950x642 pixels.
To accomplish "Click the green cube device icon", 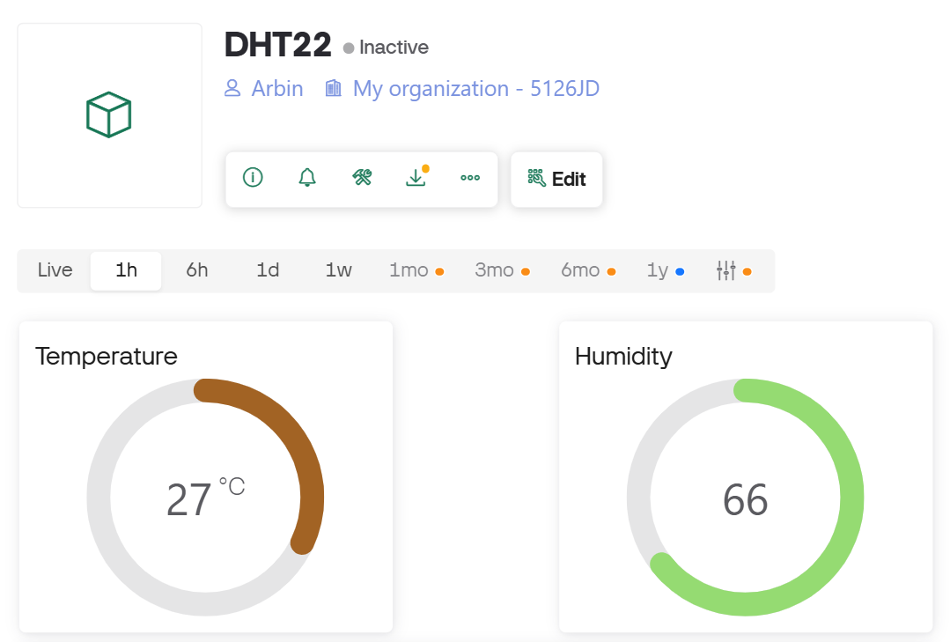I will point(108,114).
